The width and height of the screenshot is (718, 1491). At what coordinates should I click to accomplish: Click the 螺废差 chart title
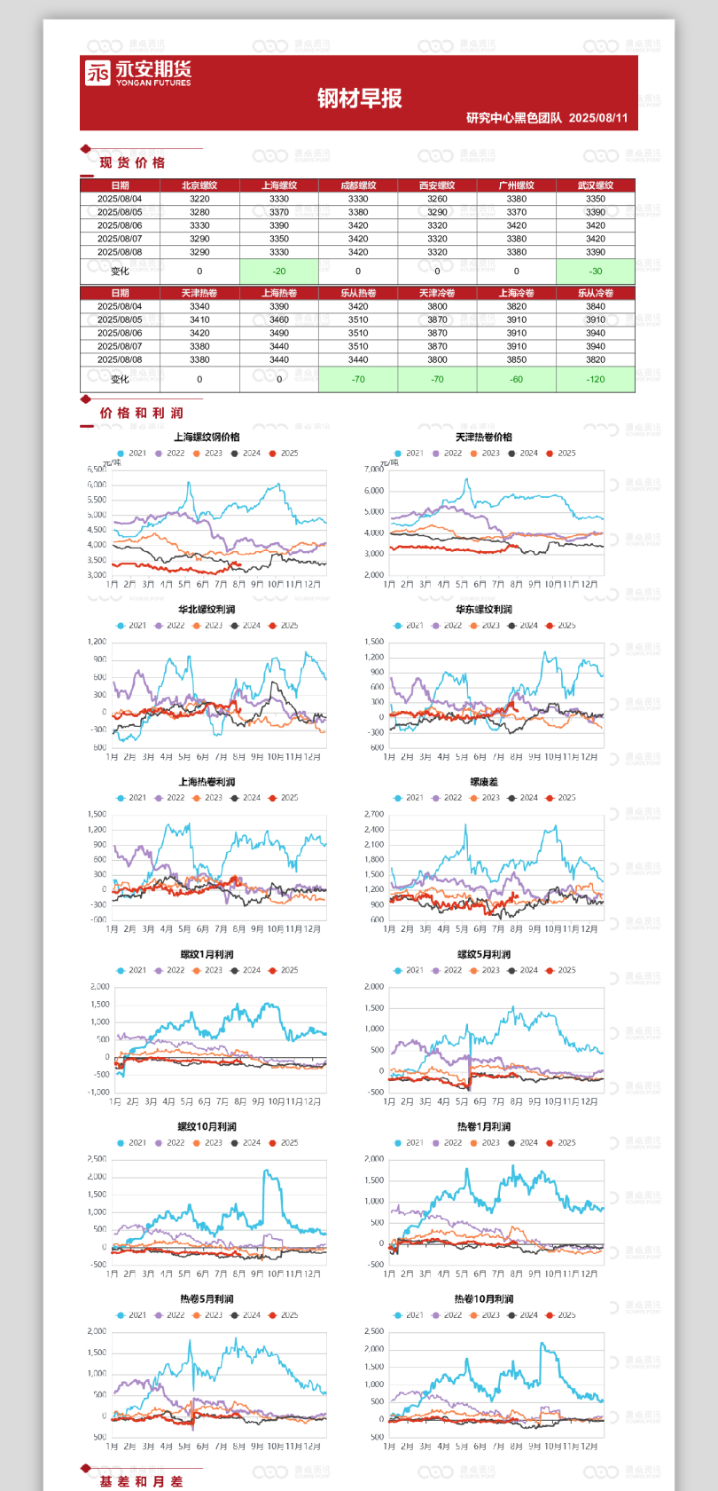point(484,782)
